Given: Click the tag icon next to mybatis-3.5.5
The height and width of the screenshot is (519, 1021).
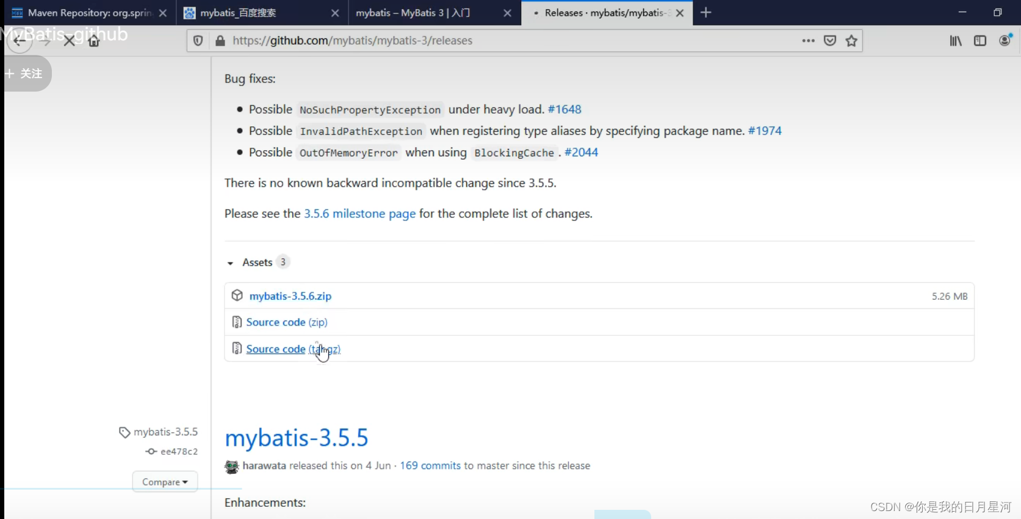Looking at the screenshot, I should click(x=124, y=432).
